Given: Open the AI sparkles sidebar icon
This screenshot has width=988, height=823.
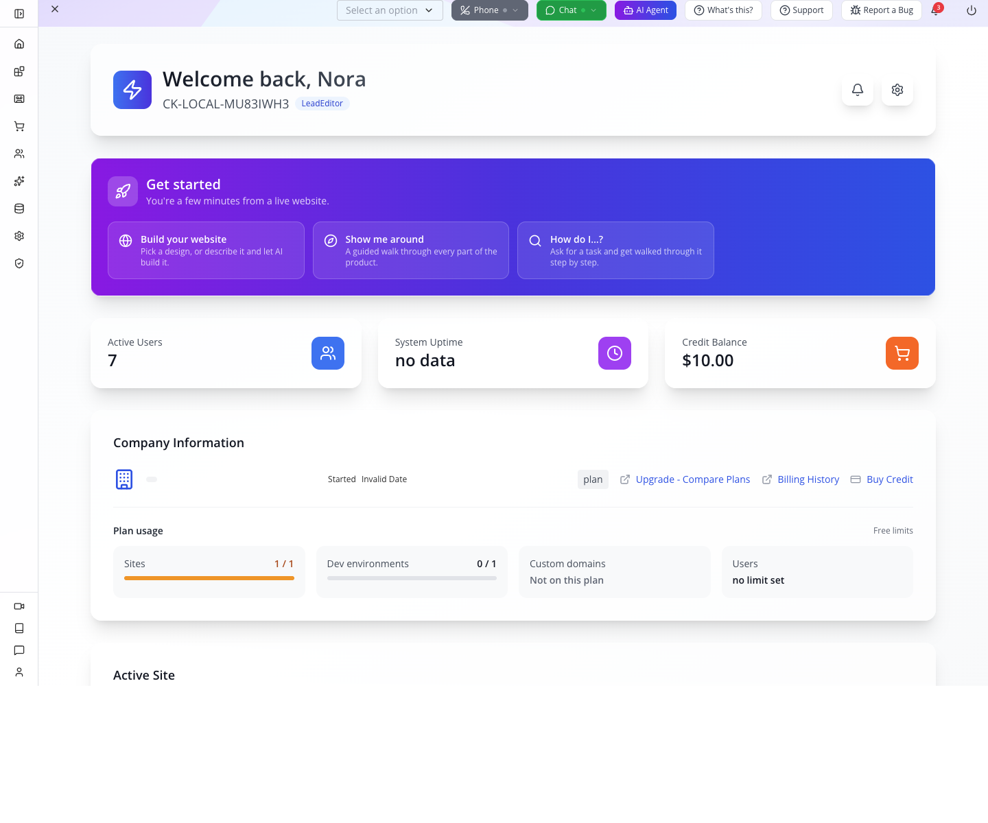Looking at the screenshot, I should tap(19, 181).
